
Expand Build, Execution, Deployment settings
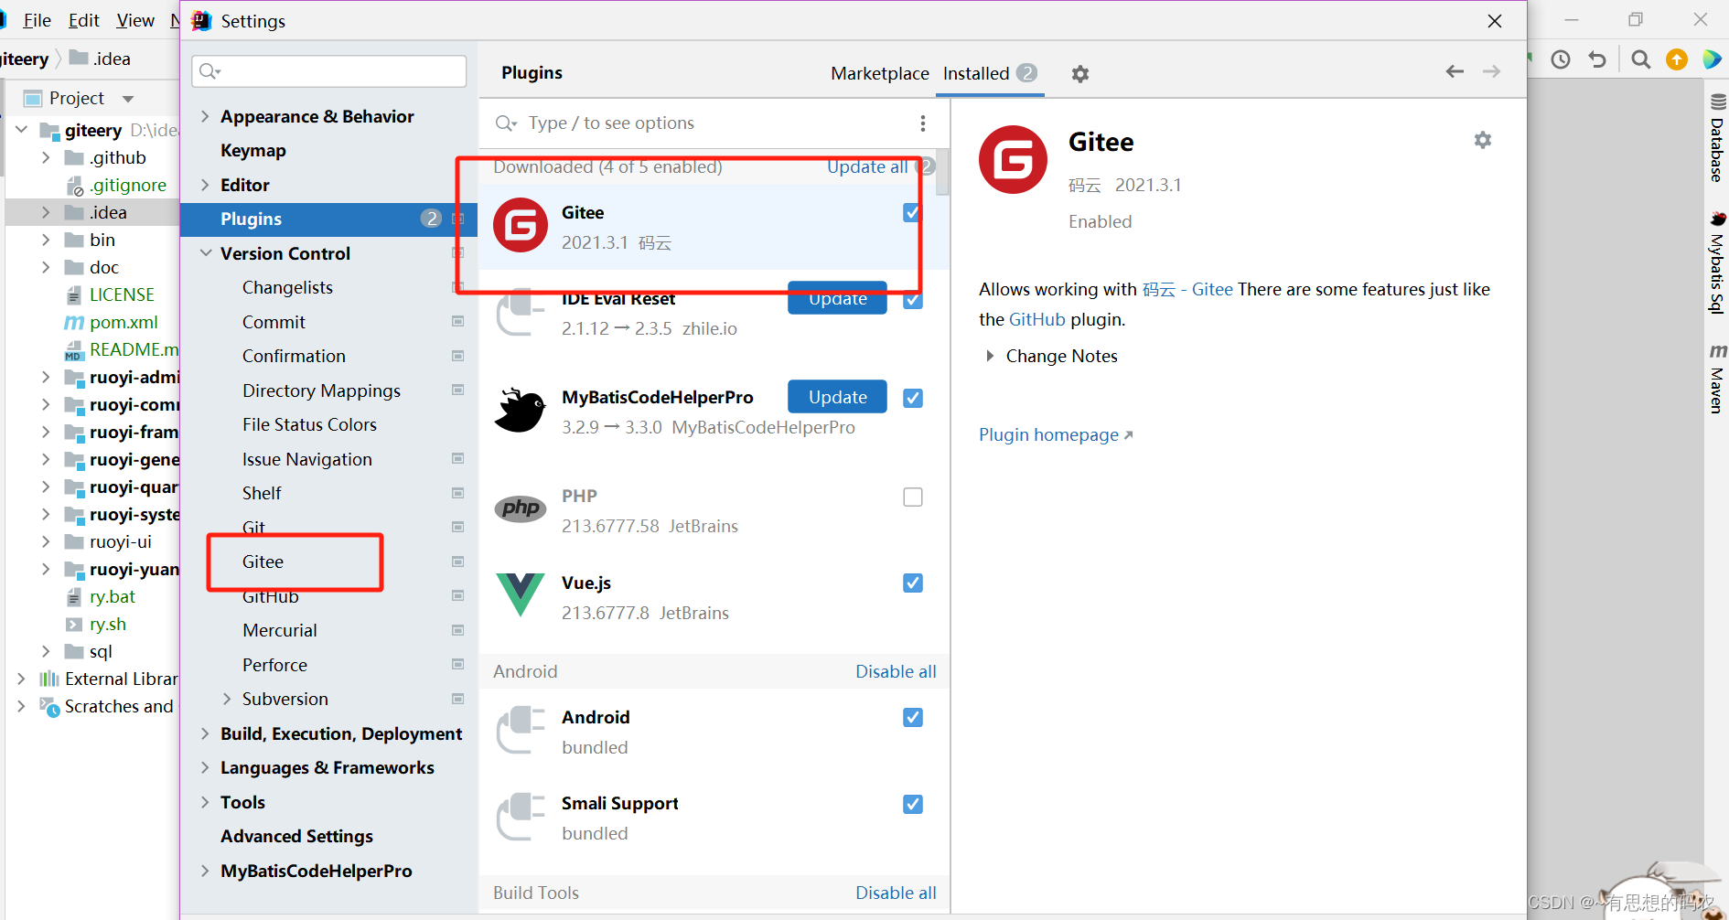[x=205, y=733]
